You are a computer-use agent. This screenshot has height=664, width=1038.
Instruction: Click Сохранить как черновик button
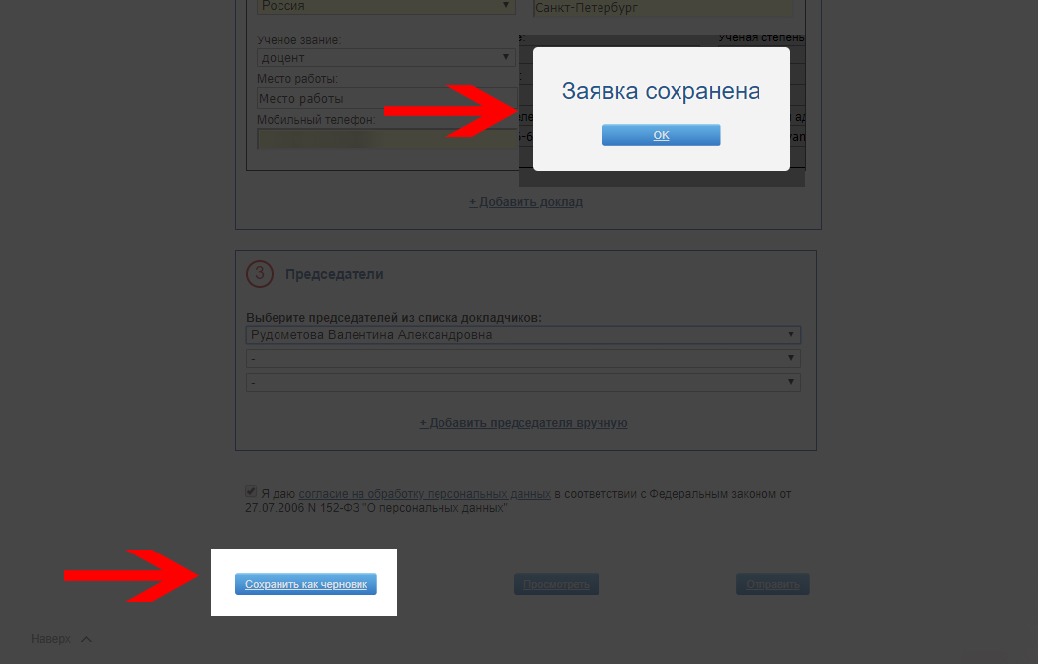pos(306,584)
